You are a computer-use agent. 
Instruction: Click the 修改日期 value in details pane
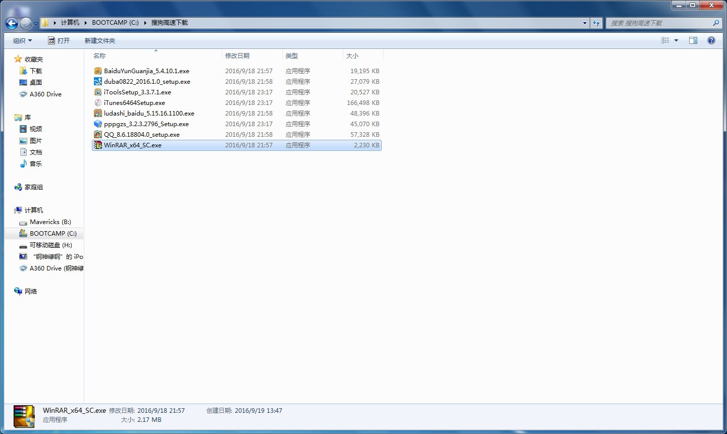tap(161, 411)
